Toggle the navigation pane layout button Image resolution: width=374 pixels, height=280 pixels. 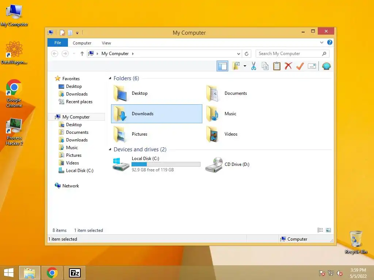click(222, 66)
